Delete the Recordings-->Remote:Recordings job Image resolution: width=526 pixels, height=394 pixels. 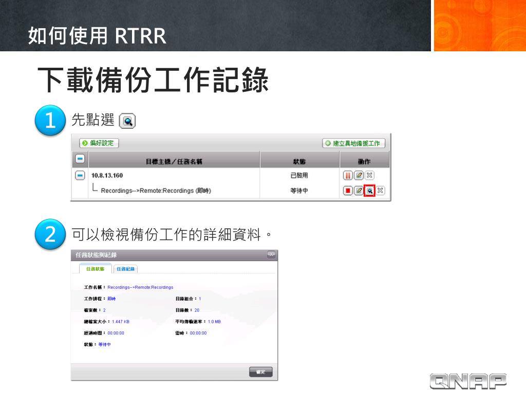tap(380, 191)
